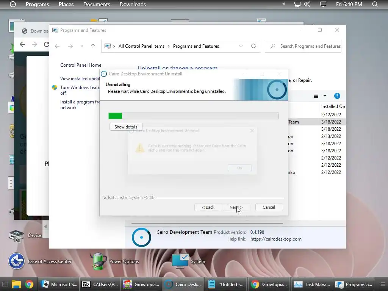Switch to *Untitled notepad taskbar item
The image size is (388, 291).
point(226,284)
